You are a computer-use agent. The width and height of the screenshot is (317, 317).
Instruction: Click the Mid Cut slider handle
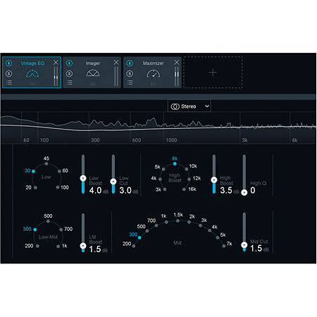[x=244, y=245]
